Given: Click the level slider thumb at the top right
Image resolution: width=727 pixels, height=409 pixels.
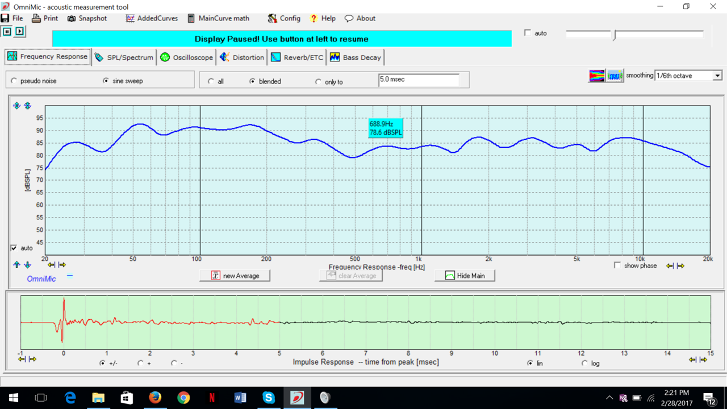Looking at the screenshot, I should 614,35.
